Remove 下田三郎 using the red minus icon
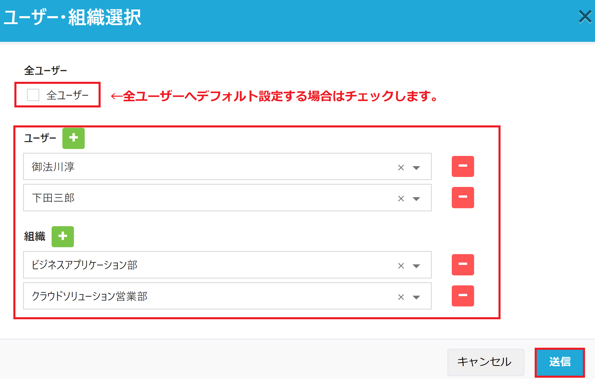The image size is (595, 379). [x=463, y=197]
